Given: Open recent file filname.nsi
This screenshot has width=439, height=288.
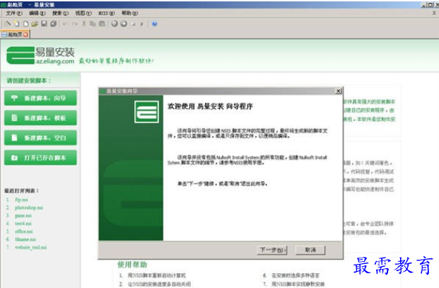Looking at the screenshot, I should [x=25, y=239].
